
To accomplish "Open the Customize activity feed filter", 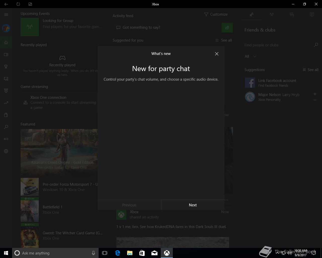I will [x=216, y=14].
